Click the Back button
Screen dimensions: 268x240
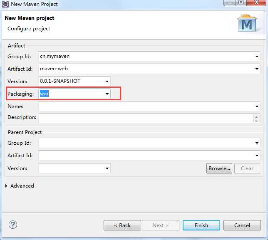[122, 225]
